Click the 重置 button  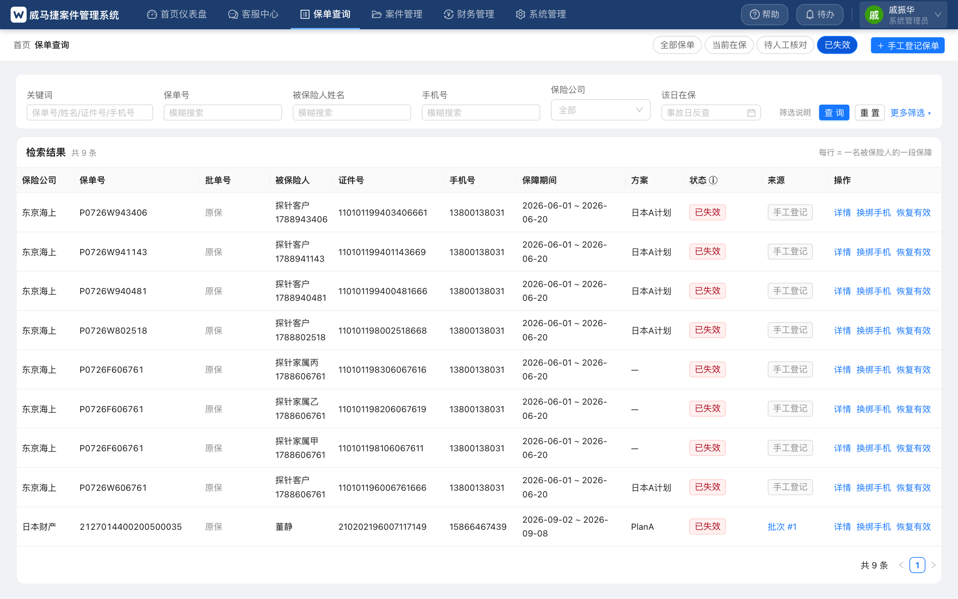(x=869, y=113)
